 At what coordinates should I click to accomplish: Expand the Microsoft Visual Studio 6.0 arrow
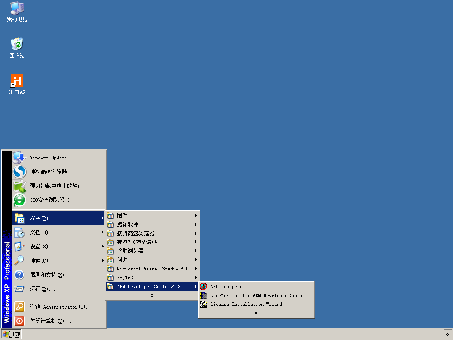tap(196, 269)
